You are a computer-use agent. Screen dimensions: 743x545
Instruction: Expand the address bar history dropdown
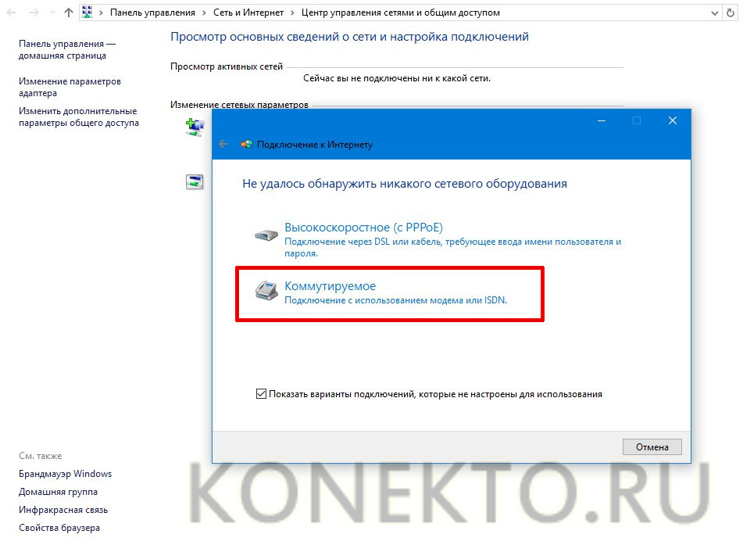click(x=715, y=13)
